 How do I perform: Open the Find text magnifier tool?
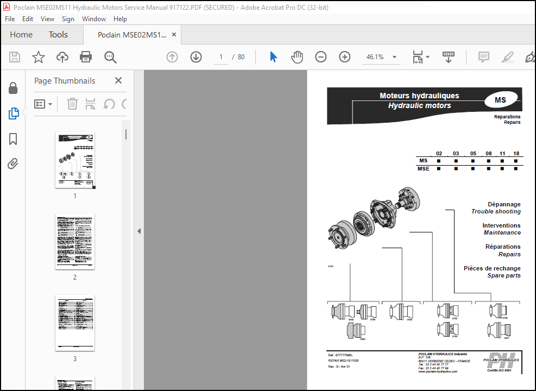110,57
